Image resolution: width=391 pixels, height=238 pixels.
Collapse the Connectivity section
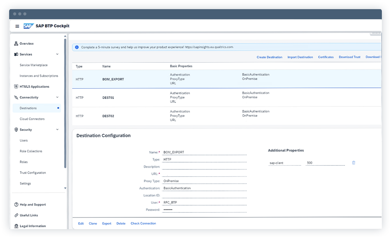(57, 97)
